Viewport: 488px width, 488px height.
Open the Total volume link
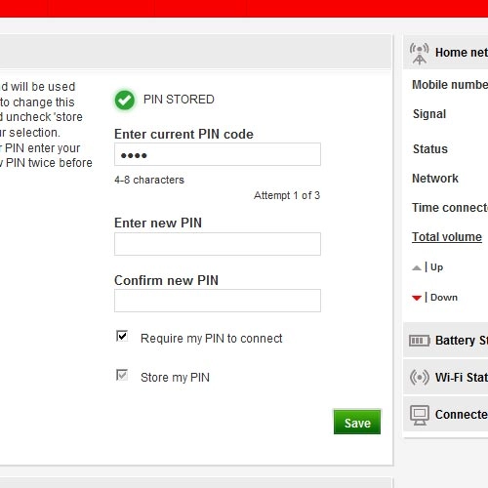[x=447, y=237]
